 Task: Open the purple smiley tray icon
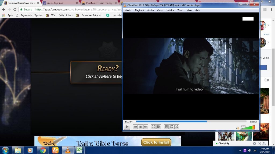245,151
